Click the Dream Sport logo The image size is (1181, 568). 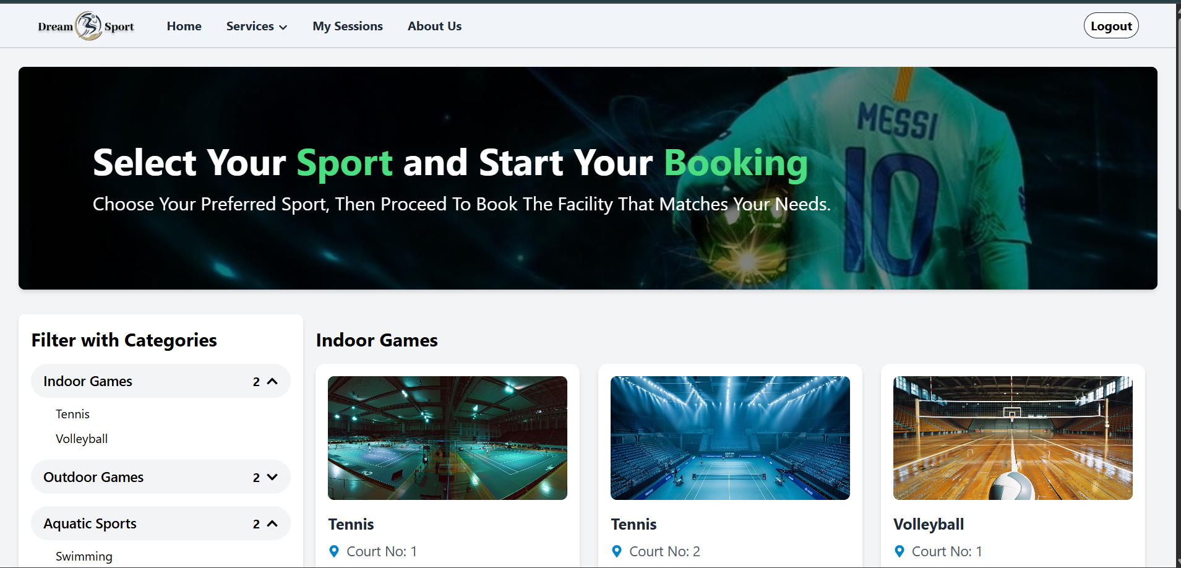(x=86, y=26)
